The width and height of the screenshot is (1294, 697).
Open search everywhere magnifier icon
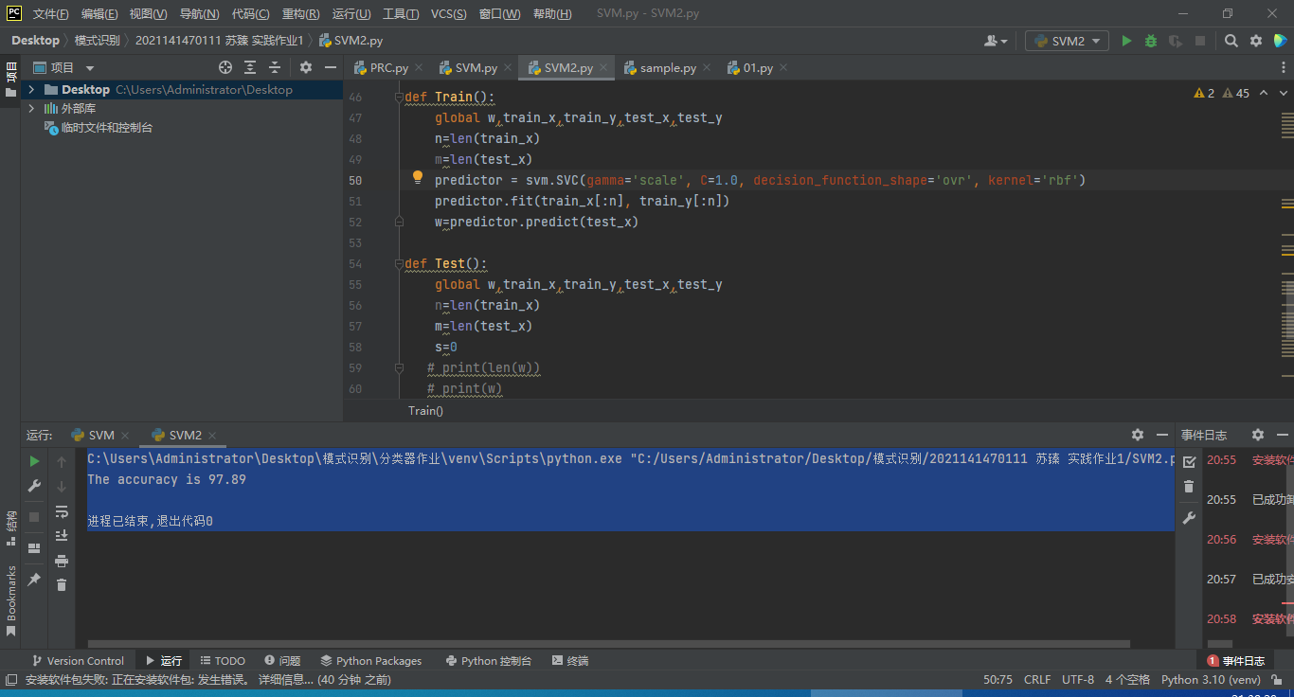click(1231, 41)
